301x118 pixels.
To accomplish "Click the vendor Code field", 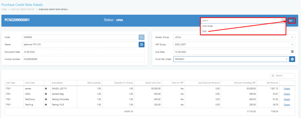I will [x=80, y=37].
